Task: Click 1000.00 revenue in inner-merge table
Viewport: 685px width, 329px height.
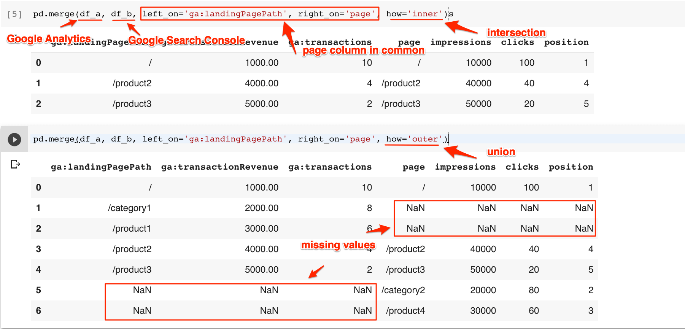Action: click(x=262, y=63)
